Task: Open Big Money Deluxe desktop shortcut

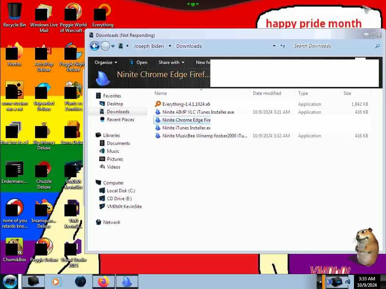Action: click(x=44, y=135)
